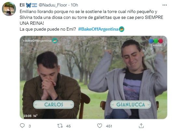
Task: Click the 451 likes count
Action: click(x=109, y=126)
